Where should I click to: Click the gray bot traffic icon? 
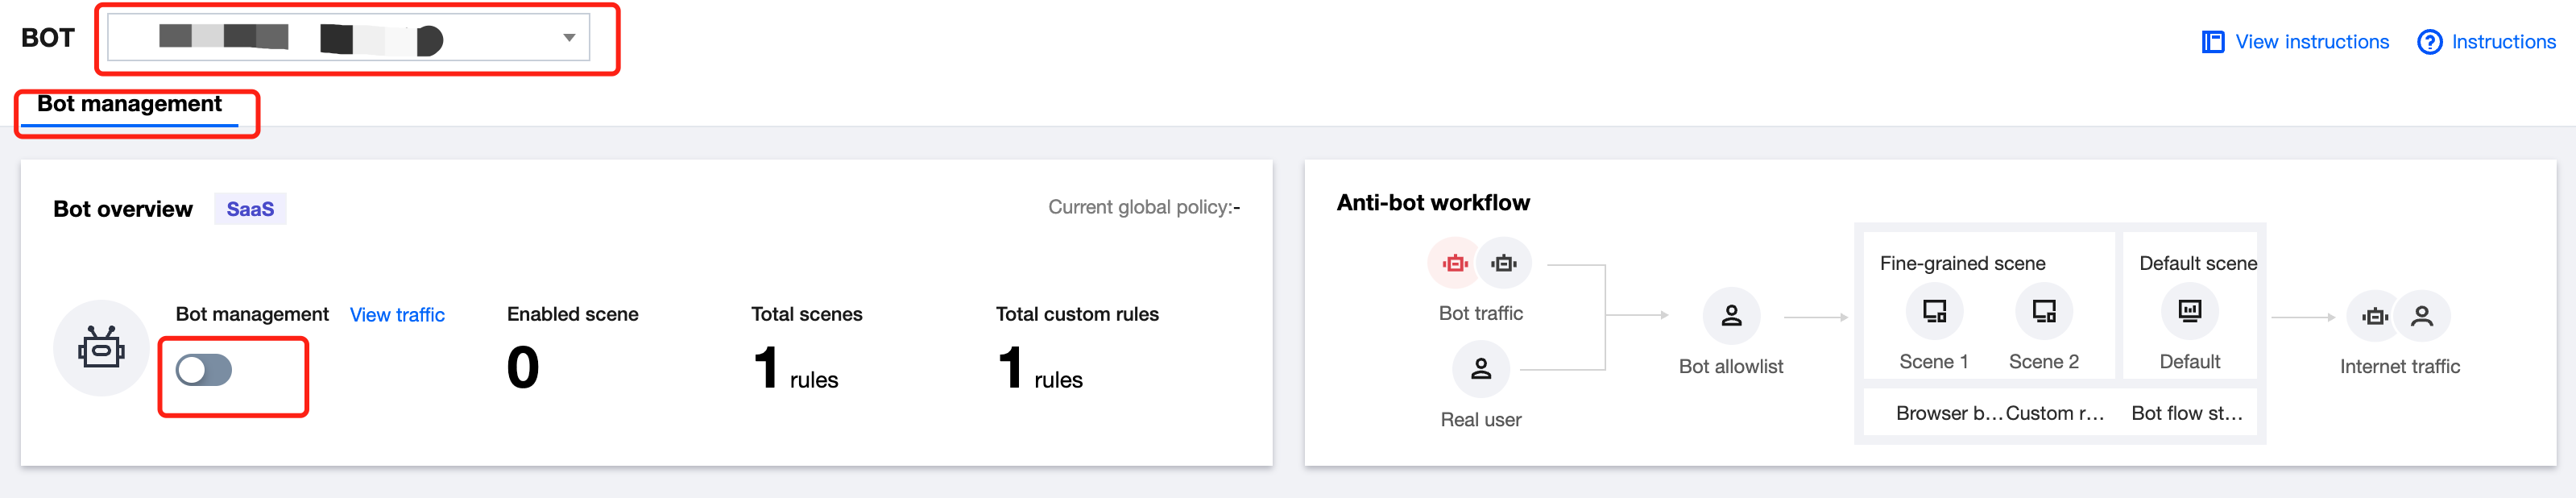point(1503,263)
